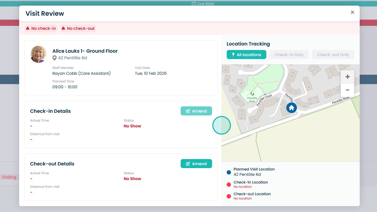Show All locations on the map
This screenshot has width=377, height=212.
246,55
